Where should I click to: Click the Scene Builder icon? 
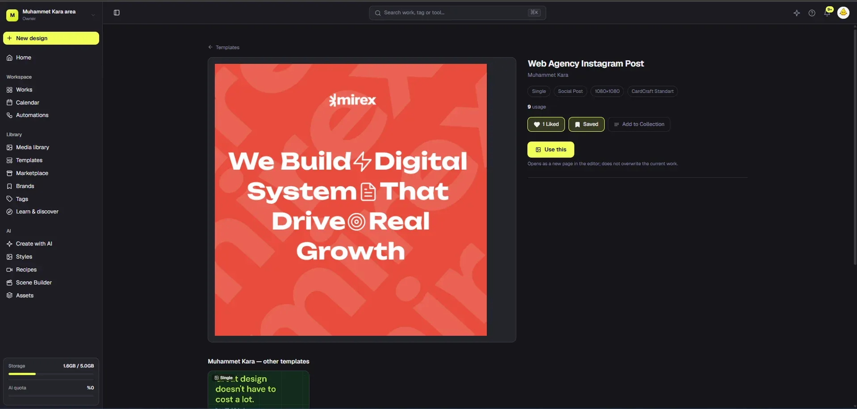click(9, 283)
